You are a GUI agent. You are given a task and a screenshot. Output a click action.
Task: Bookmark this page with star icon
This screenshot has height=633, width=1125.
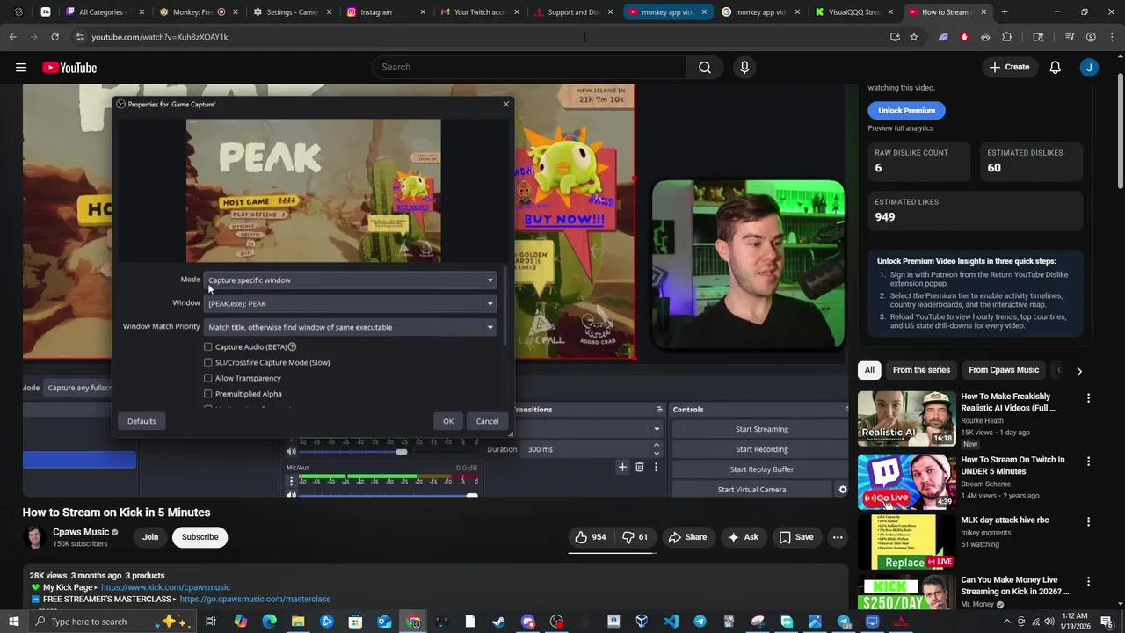[x=914, y=37]
